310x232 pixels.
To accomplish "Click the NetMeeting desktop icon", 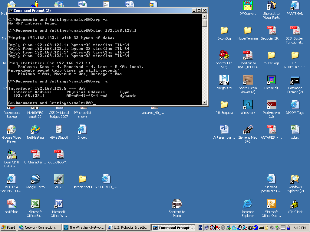I will [35, 130].
